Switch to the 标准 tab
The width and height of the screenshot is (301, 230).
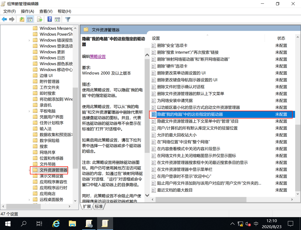click(x=99, y=206)
